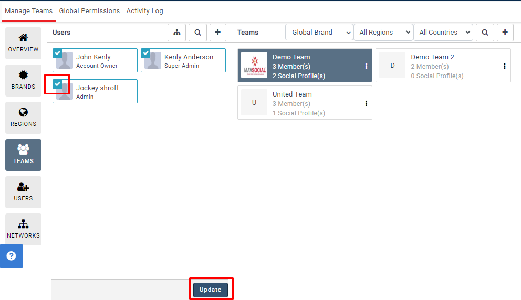
Task: Open the All Countries dropdown
Action: pyautogui.click(x=443, y=33)
